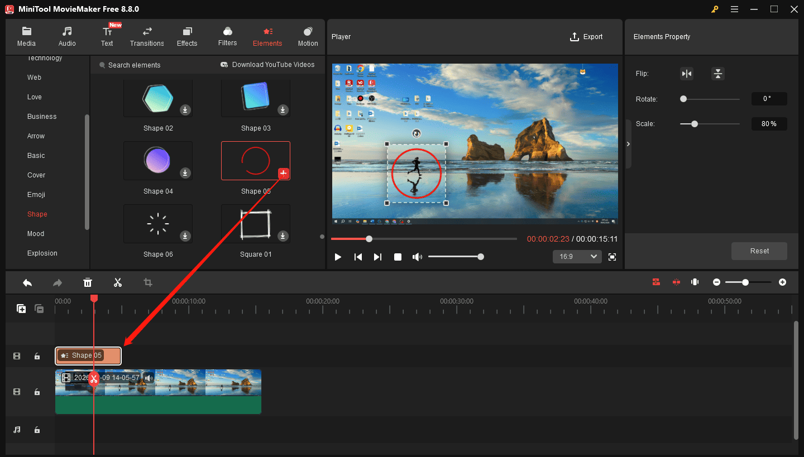Open the Filters tab
Viewport: 804px width, 457px height.
point(227,37)
